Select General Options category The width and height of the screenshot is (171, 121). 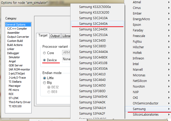coord(18,25)
